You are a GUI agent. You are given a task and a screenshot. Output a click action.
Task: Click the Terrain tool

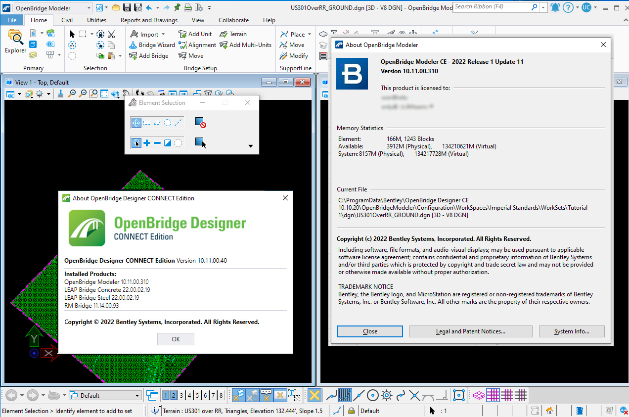[x=233, y=34]
